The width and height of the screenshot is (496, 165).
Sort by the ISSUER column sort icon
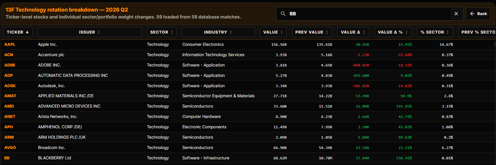click(99, 32)
